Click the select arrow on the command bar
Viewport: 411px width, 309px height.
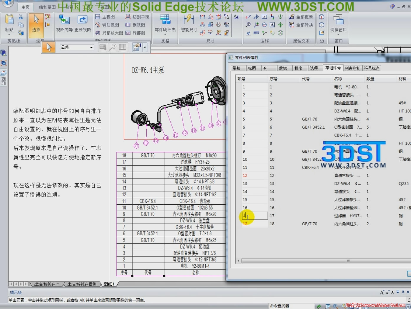point(49,47)
